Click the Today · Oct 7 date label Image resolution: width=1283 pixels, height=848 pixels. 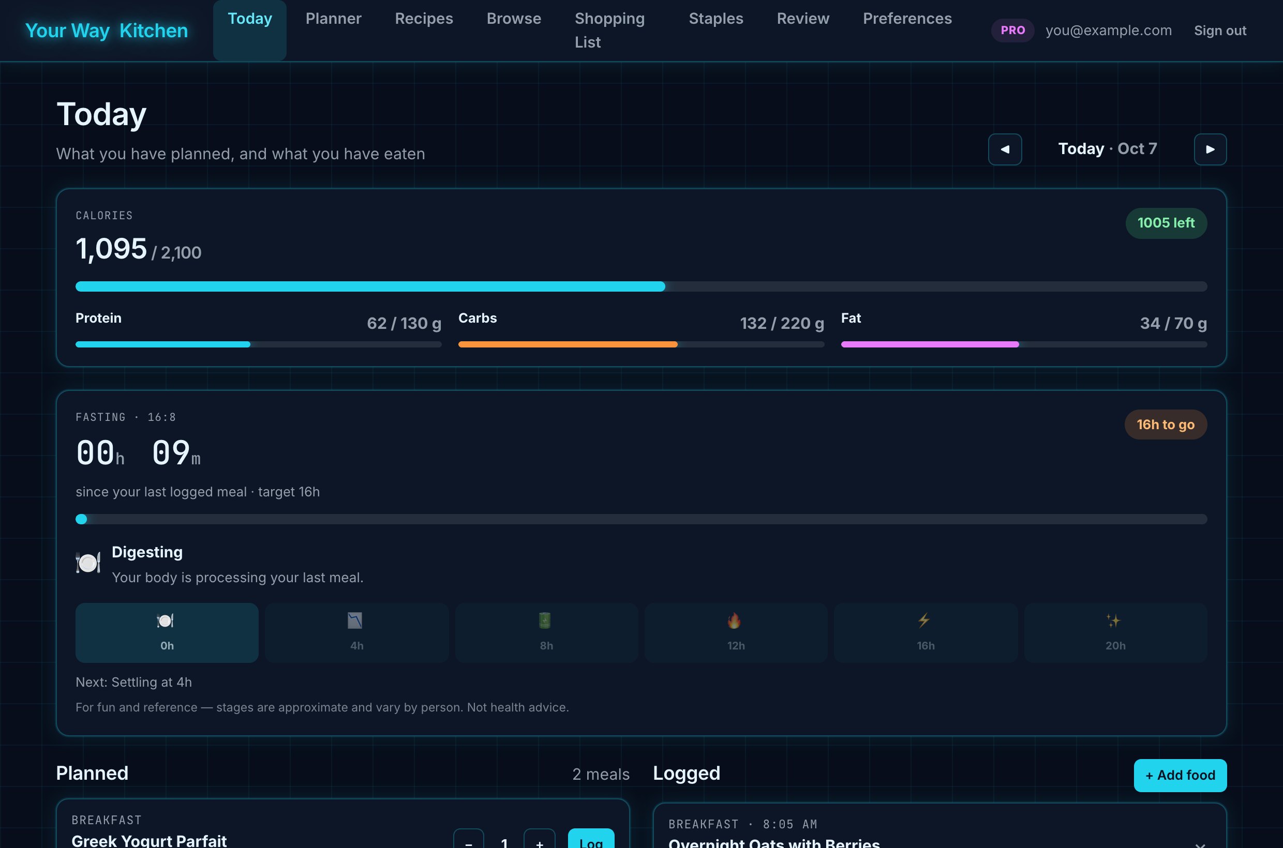pyautogui.click(x=1108, y=149)
